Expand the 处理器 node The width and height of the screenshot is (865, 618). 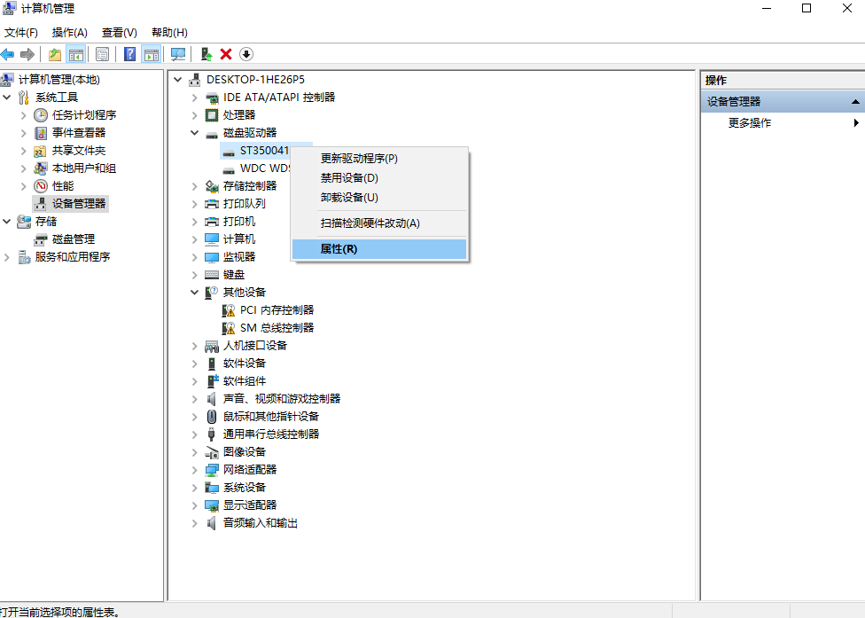pyautogui.click(x=195, y=114)
